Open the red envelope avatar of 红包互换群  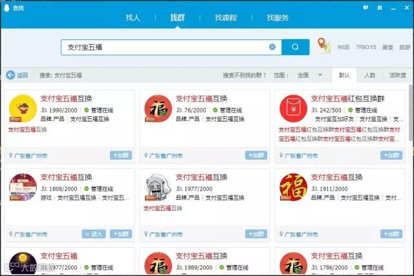(293, 108)
